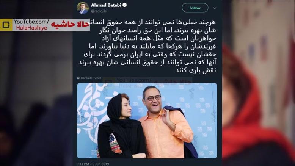Open the 5:33 PM - 9 Jun 2019 timestamp
This screenshot has height=166, width=295.
tap(93, 164)
